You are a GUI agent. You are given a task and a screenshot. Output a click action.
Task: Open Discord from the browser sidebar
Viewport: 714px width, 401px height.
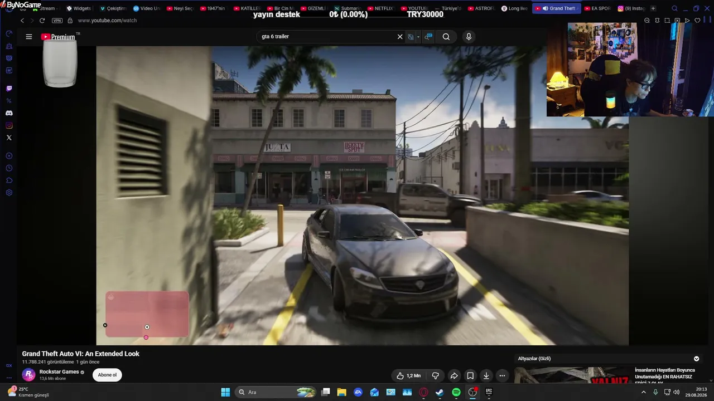click(9, 113)
